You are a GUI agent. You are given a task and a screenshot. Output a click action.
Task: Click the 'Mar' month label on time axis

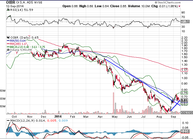pos(86,116)
